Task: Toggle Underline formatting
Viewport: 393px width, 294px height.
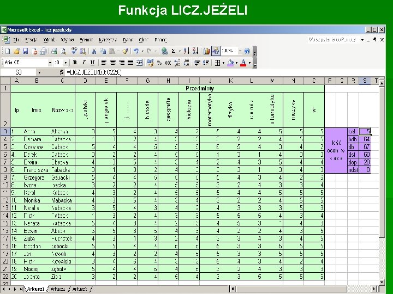Action: click(92, 63)
